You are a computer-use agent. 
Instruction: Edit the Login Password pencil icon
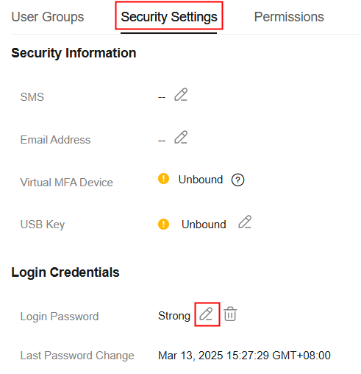tap(206, 314)
